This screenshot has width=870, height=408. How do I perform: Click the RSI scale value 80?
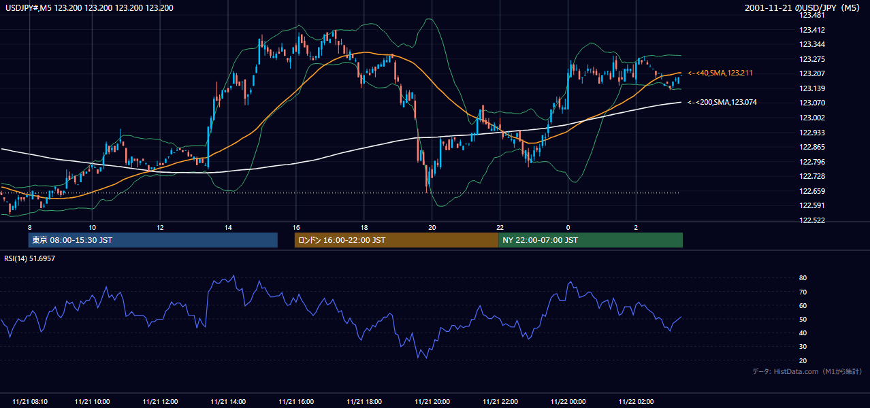pos(803,278)
